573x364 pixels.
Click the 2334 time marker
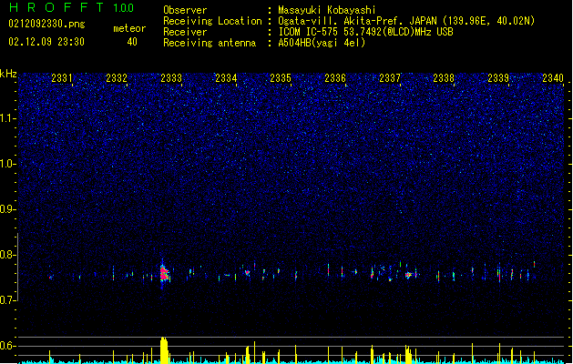226,78
